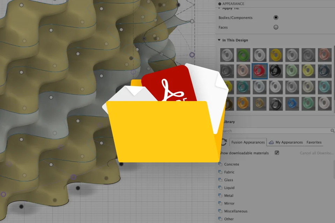335x223 pixels.
Task: Click the search magnifier icon
Action: (x=333, y=131)
